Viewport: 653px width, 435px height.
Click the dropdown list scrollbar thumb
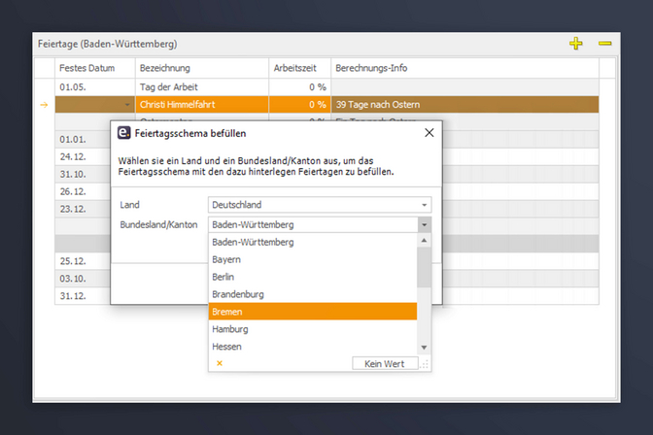[x=424, y=267]
